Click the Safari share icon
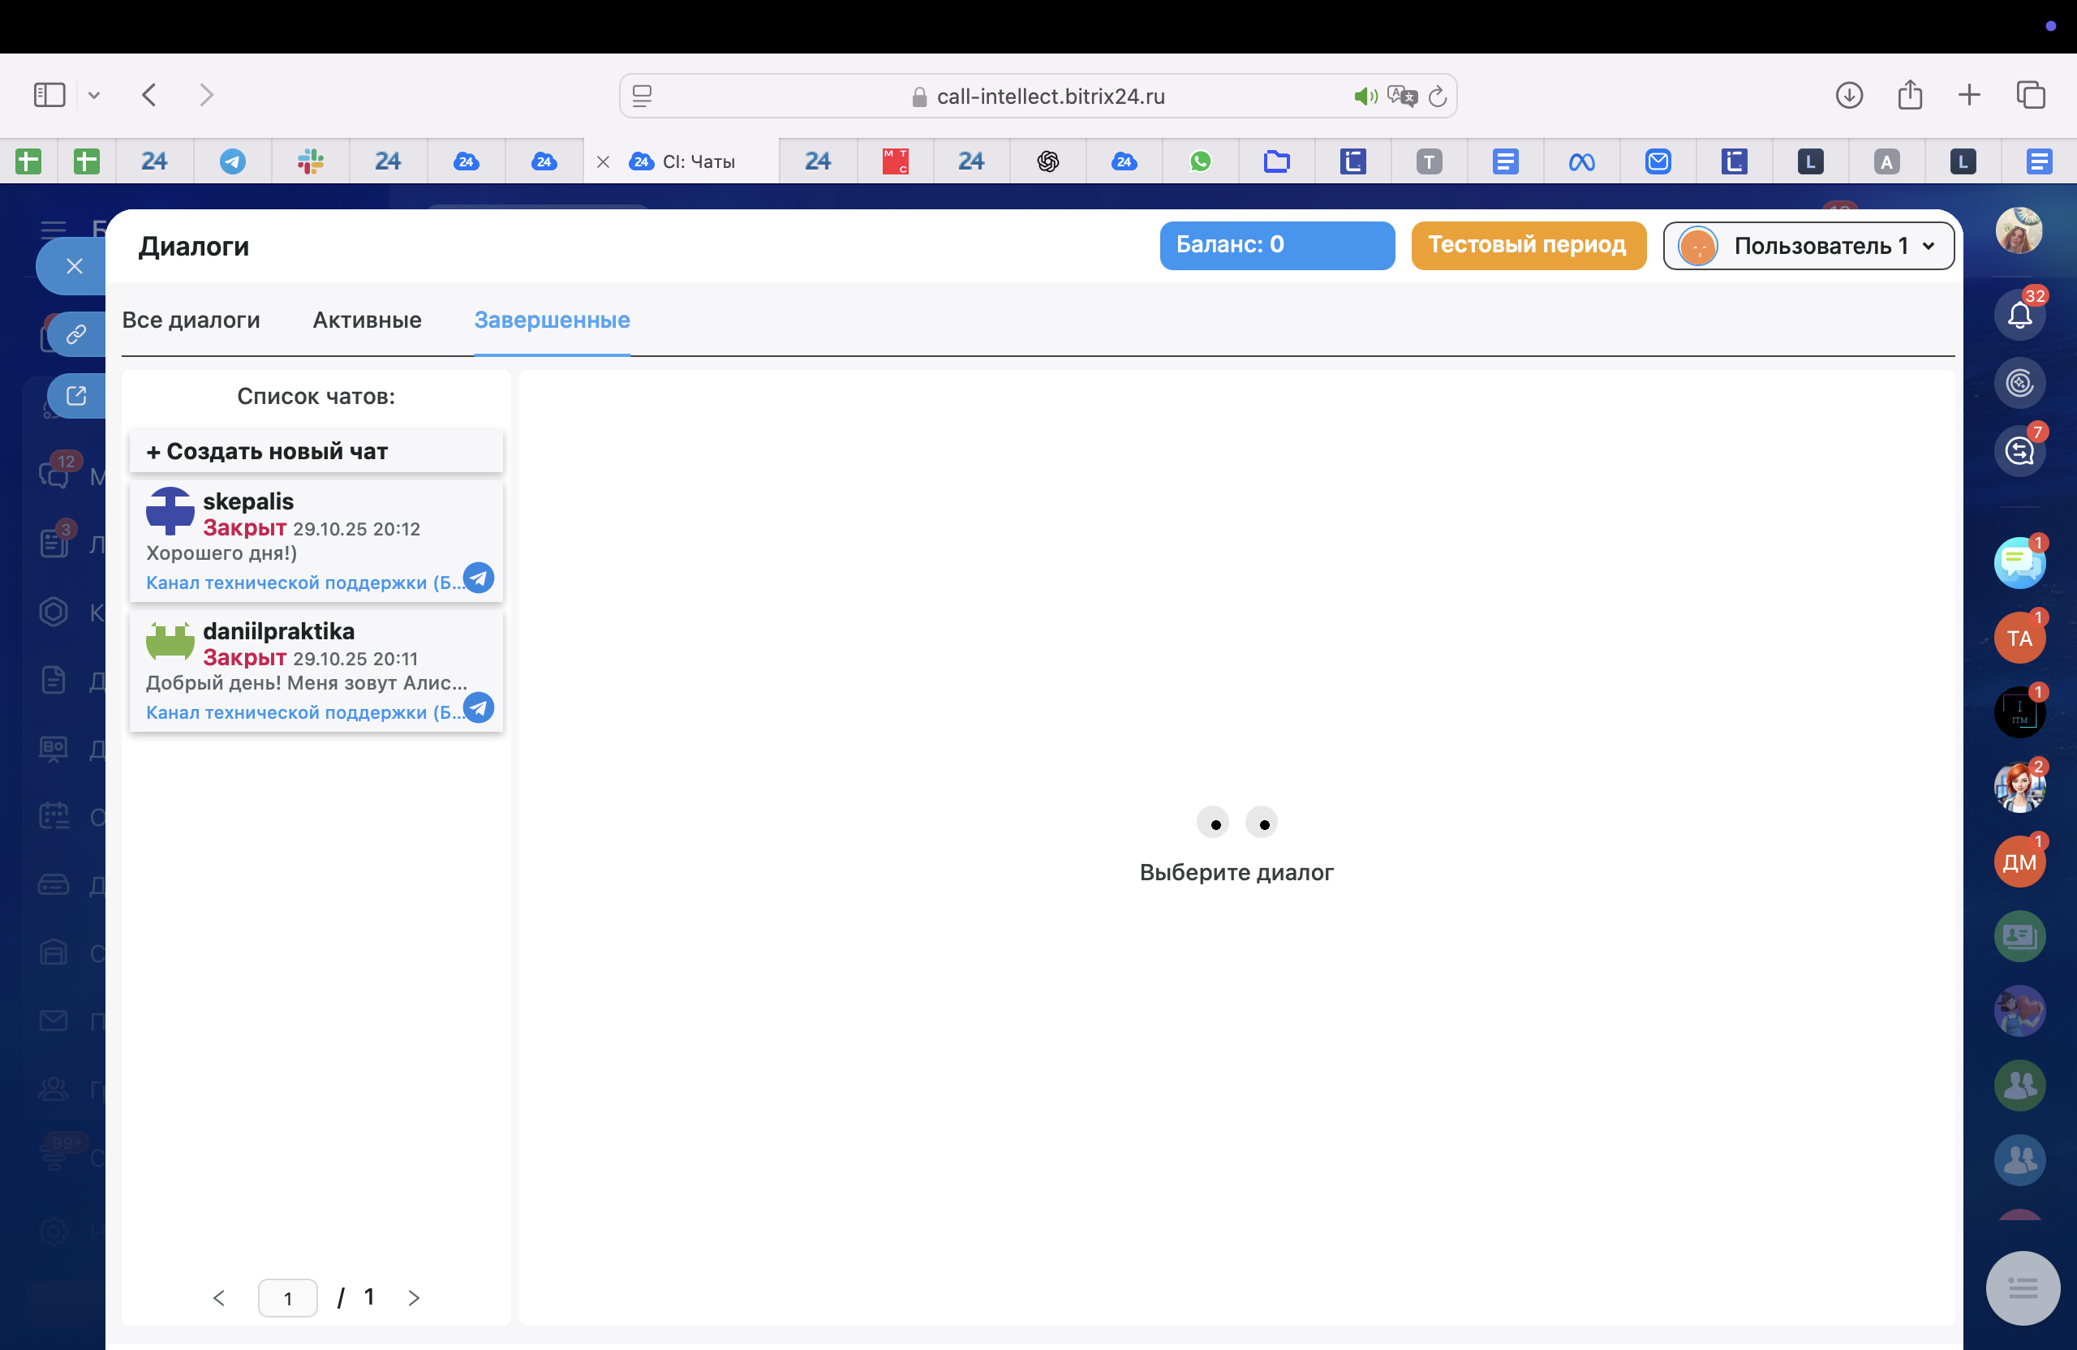Image resolution: width=2077 pixels, height=1350 pixels. tap(1909, 95)
